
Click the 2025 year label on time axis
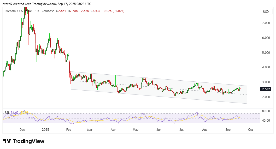coord(45,129)
